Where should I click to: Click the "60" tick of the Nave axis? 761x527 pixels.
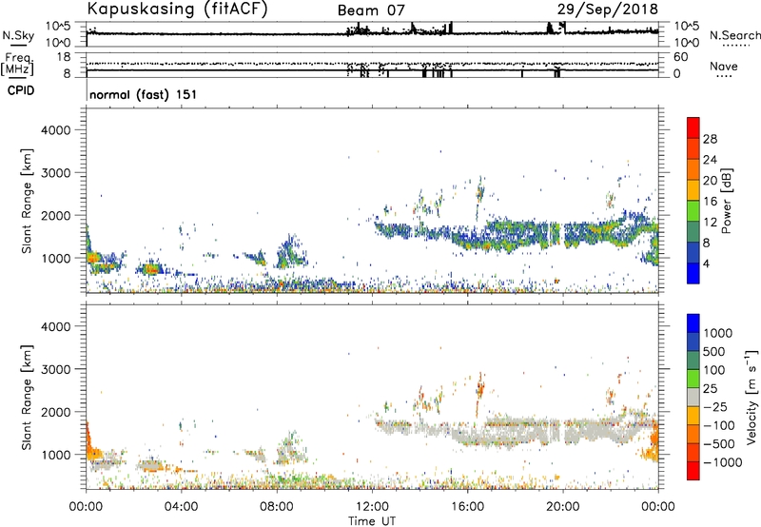click(x=680, y=57)
